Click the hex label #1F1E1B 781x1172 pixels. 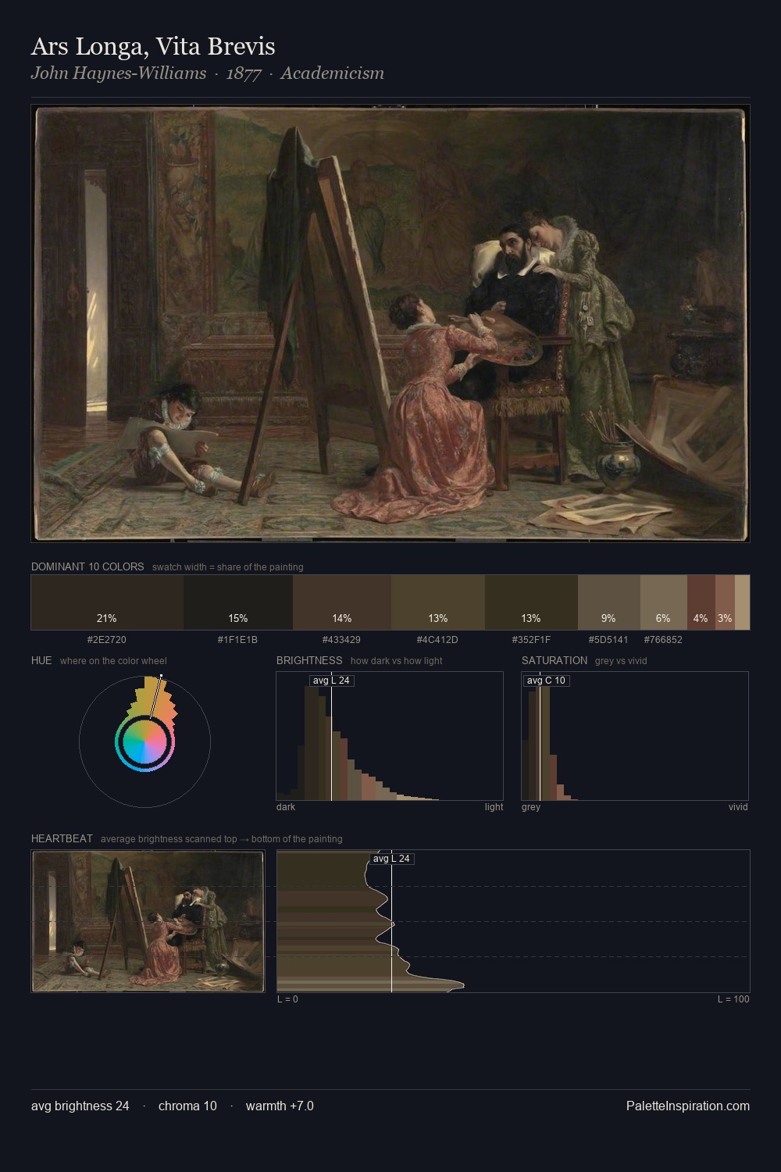(x=237, y=640)
